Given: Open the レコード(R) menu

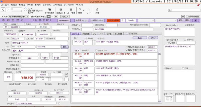Looking at the screenshot, I should pyautogui.click(x=47, y=5).
